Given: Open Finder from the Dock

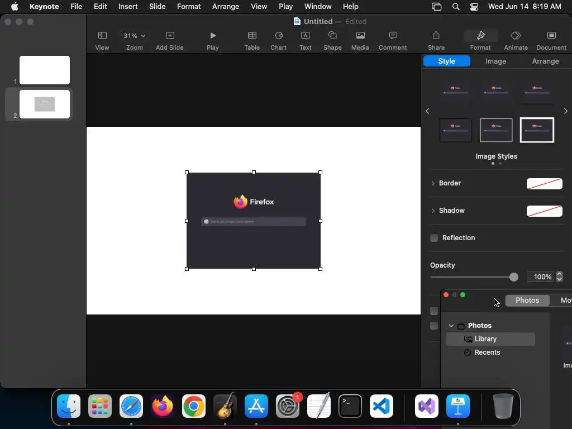Looking at the screenshot, I should point(69,406).
